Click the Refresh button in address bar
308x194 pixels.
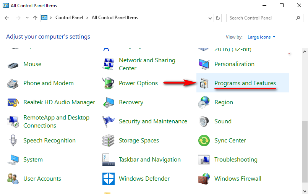coord(218,18)
